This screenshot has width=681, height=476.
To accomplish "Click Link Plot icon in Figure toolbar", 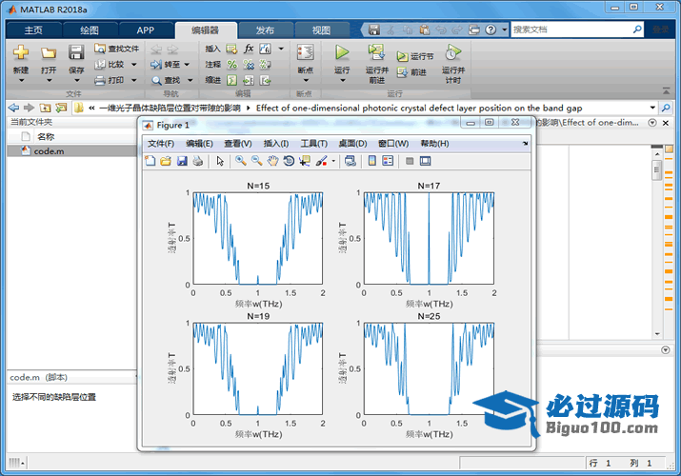I will pos(351,161).
